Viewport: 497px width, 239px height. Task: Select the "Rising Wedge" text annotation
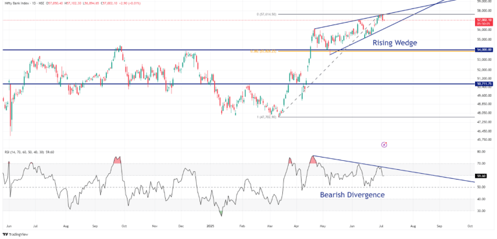(x=395, y=43)
